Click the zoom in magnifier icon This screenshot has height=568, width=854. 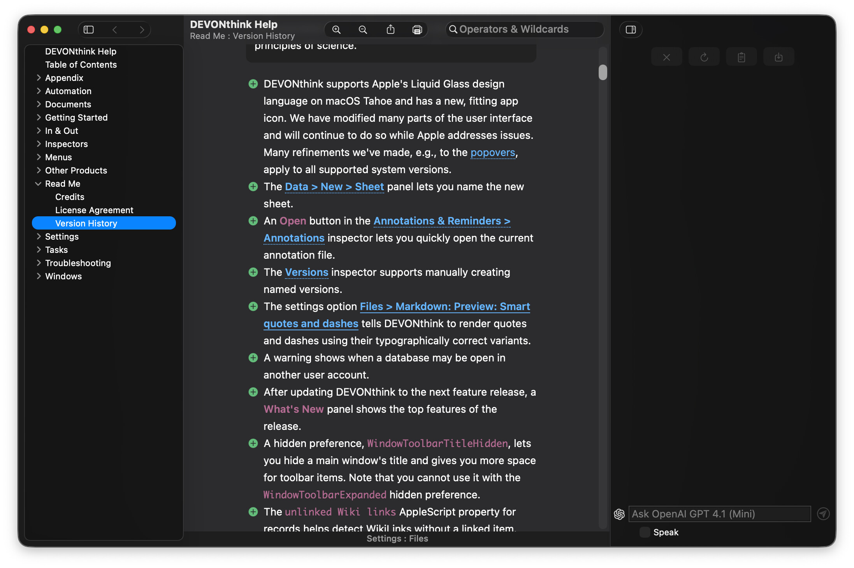click(x=336, y=30)
